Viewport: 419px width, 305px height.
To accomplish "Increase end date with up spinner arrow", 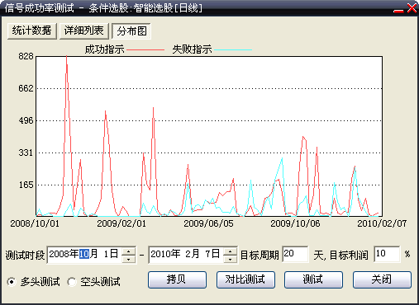I will [230, 251].
